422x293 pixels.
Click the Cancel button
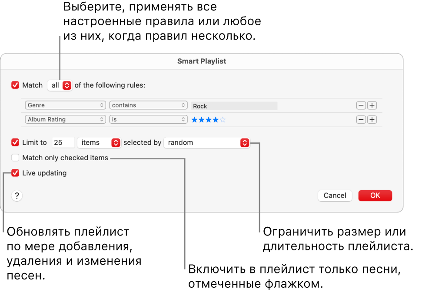[335, 195]
